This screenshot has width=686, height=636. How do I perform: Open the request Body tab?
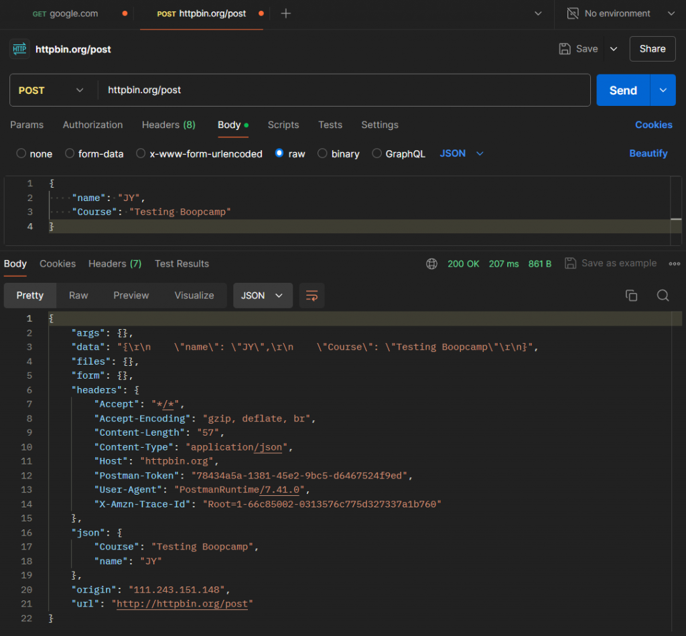(232, 125)
